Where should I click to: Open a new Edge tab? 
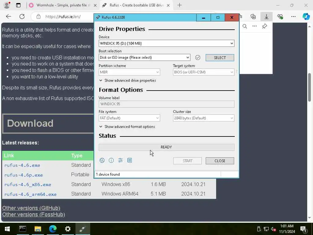point(179,5)
